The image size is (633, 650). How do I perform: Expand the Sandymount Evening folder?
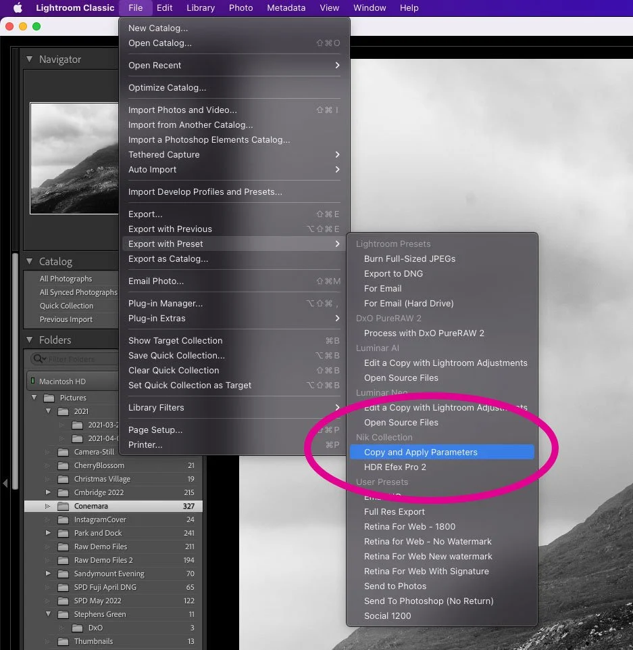tap(48, 574)
